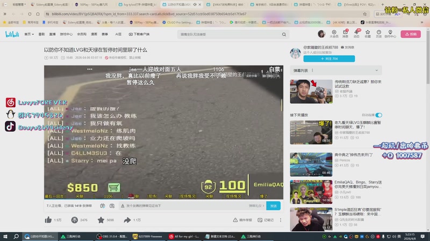Open the 标签管理 tab manager dropdown
Viewport: 430px width, 241px height.
coord(19,4)
